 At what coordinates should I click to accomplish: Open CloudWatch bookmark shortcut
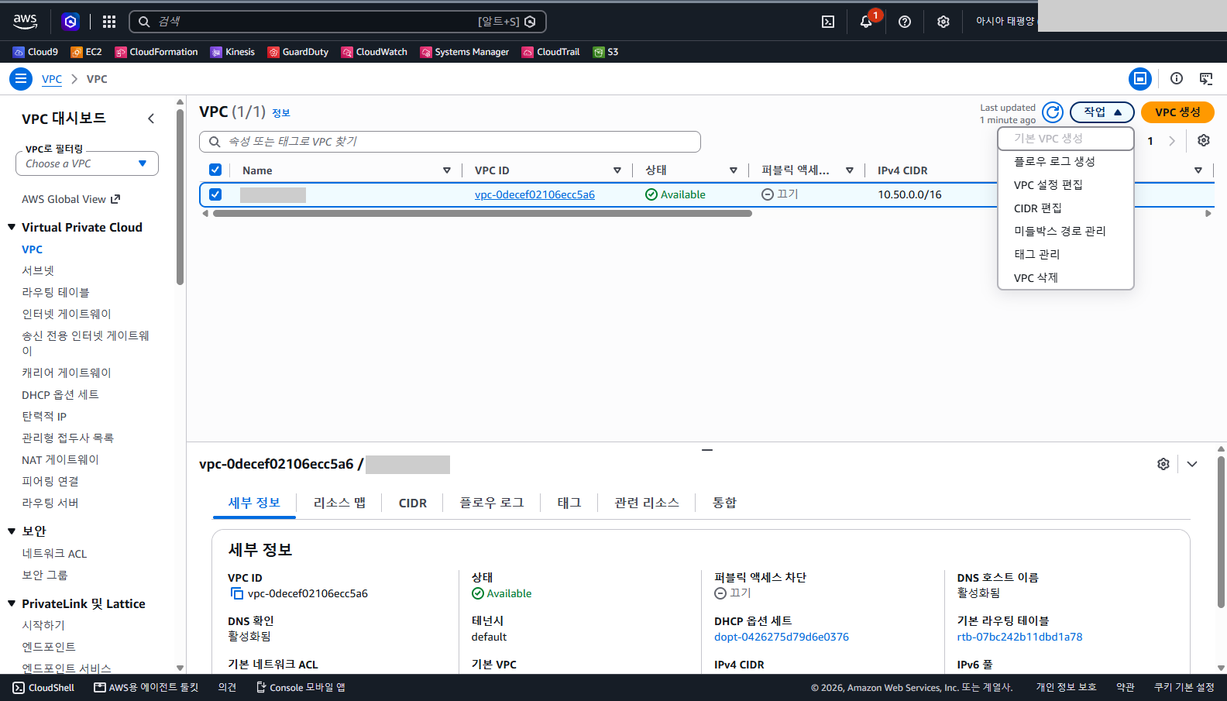[374, 52]
